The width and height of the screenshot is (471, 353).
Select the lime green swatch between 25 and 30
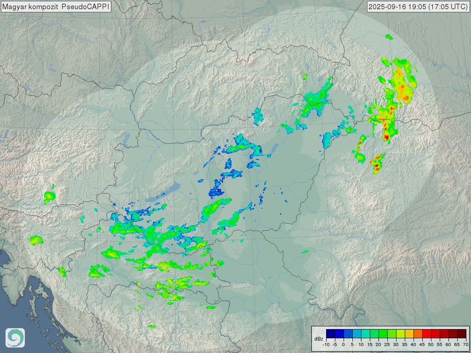click(x=392, y=334)
